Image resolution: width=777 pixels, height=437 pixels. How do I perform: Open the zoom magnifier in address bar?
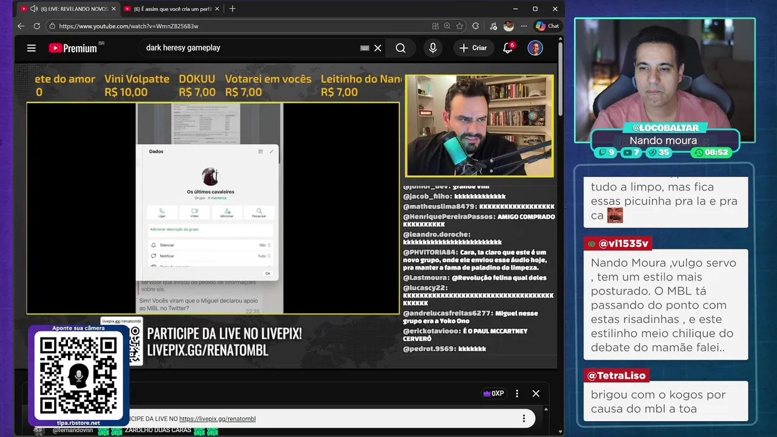tap(447, 26)
